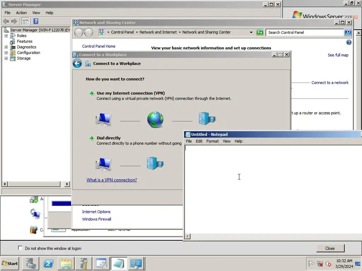The image size is (362, 271).
Task: Open the Notepad Format menu
Action: pos(212,141)
